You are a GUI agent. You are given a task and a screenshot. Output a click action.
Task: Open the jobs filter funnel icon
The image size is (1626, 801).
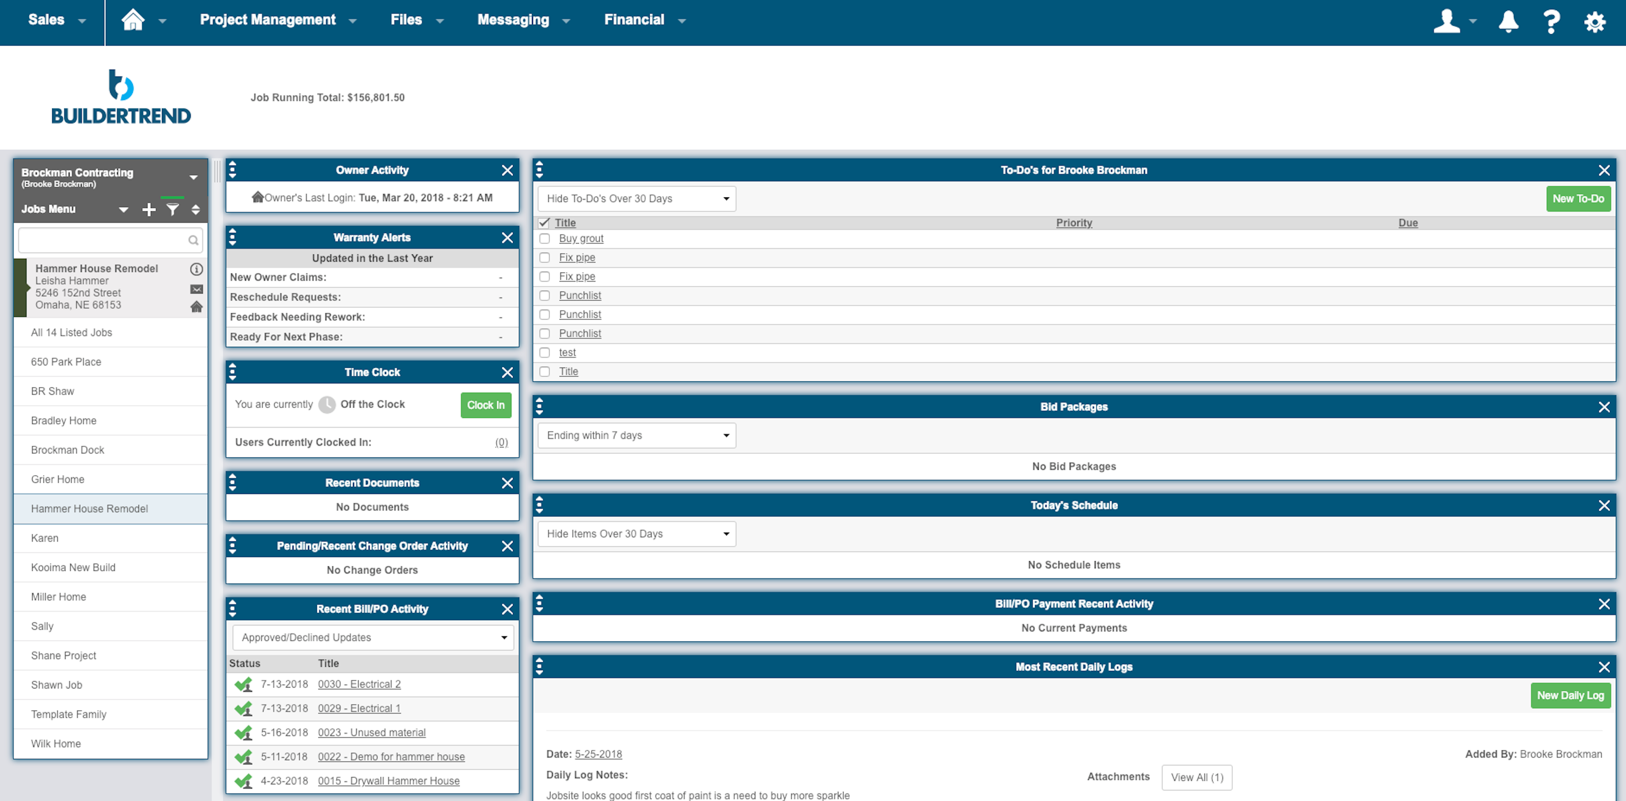pos(172,209)
